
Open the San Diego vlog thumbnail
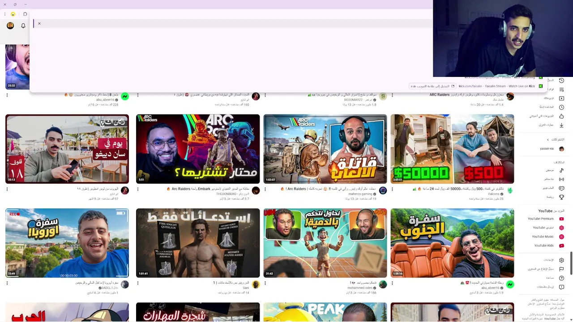pyautogui.click(x=67, y=149)
